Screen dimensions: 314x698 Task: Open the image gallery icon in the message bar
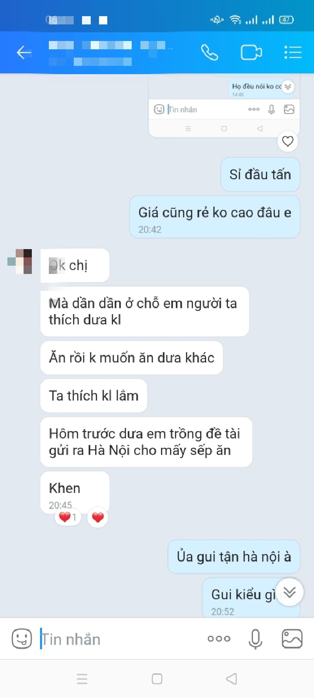tap(292, 639)
